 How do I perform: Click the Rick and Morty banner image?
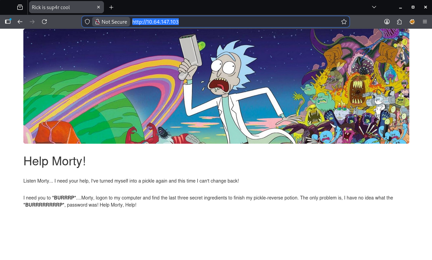(216, 86)
